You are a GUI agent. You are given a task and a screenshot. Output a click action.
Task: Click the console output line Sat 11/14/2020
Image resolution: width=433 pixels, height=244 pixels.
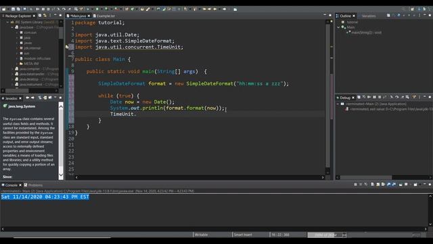tap(45, 197)
